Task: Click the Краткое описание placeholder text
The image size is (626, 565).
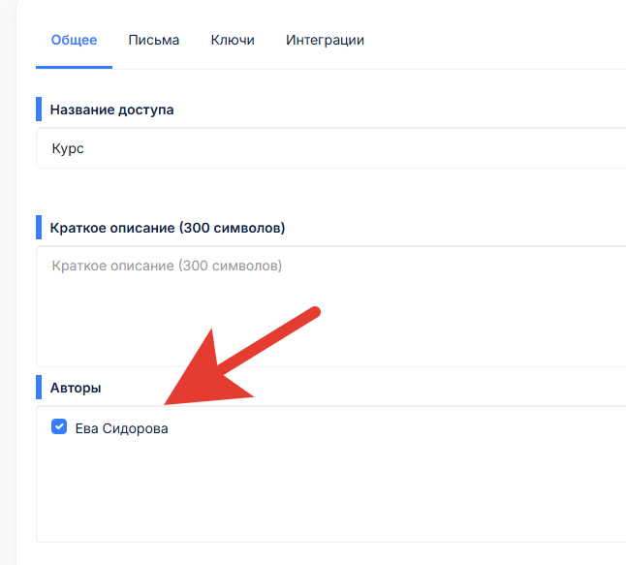Action: point(166,266)
